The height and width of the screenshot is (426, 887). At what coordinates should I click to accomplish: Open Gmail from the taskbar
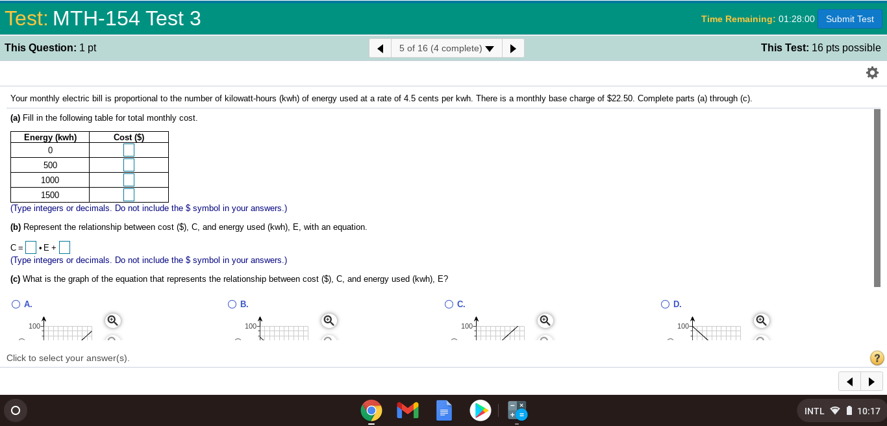coord(407,410)
